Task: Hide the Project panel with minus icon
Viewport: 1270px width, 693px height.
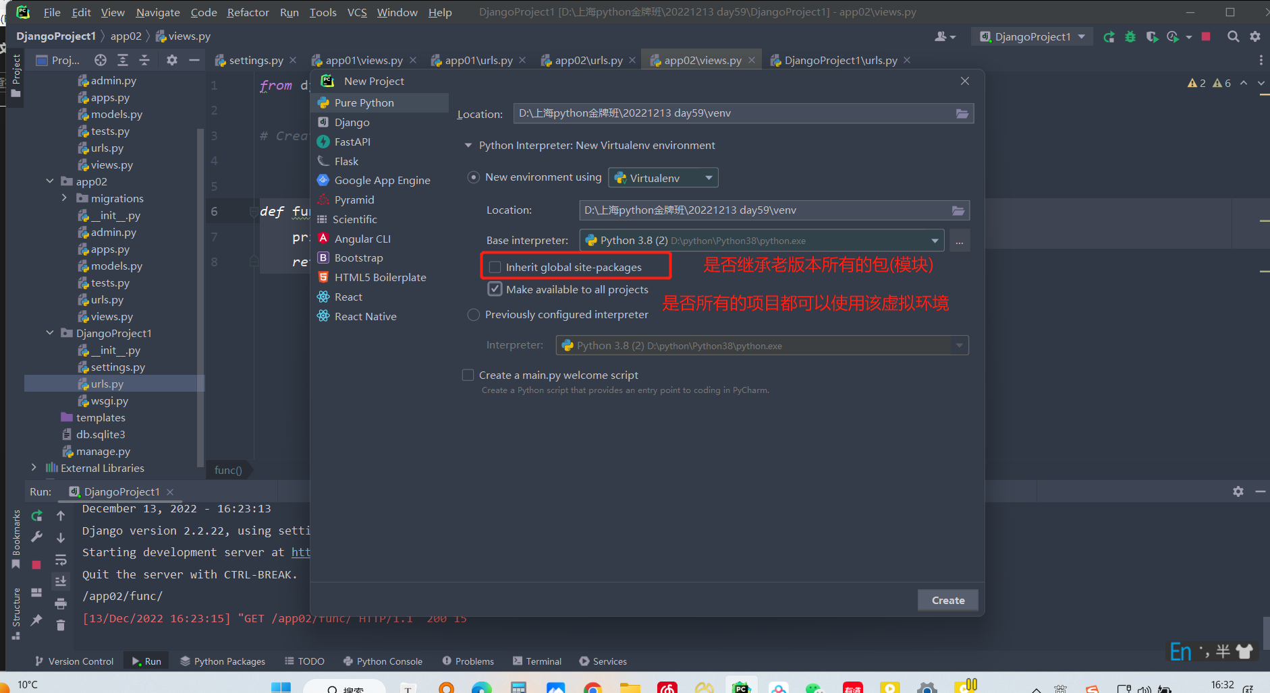Action: [194, 60]
